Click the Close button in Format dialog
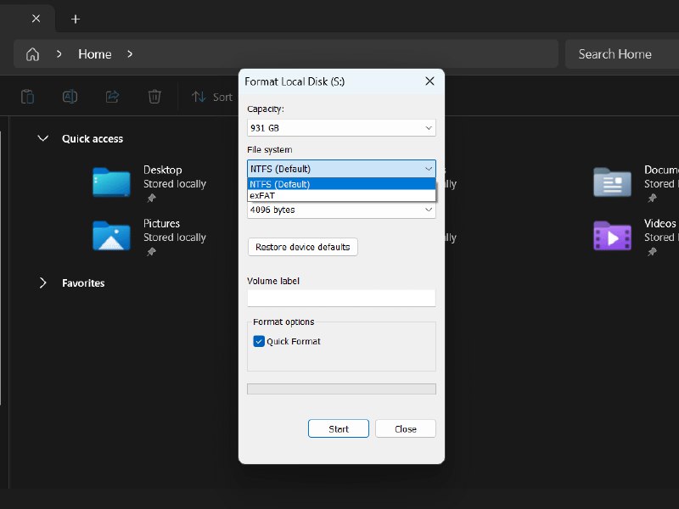The image size is (679, 509). (406, 428)
